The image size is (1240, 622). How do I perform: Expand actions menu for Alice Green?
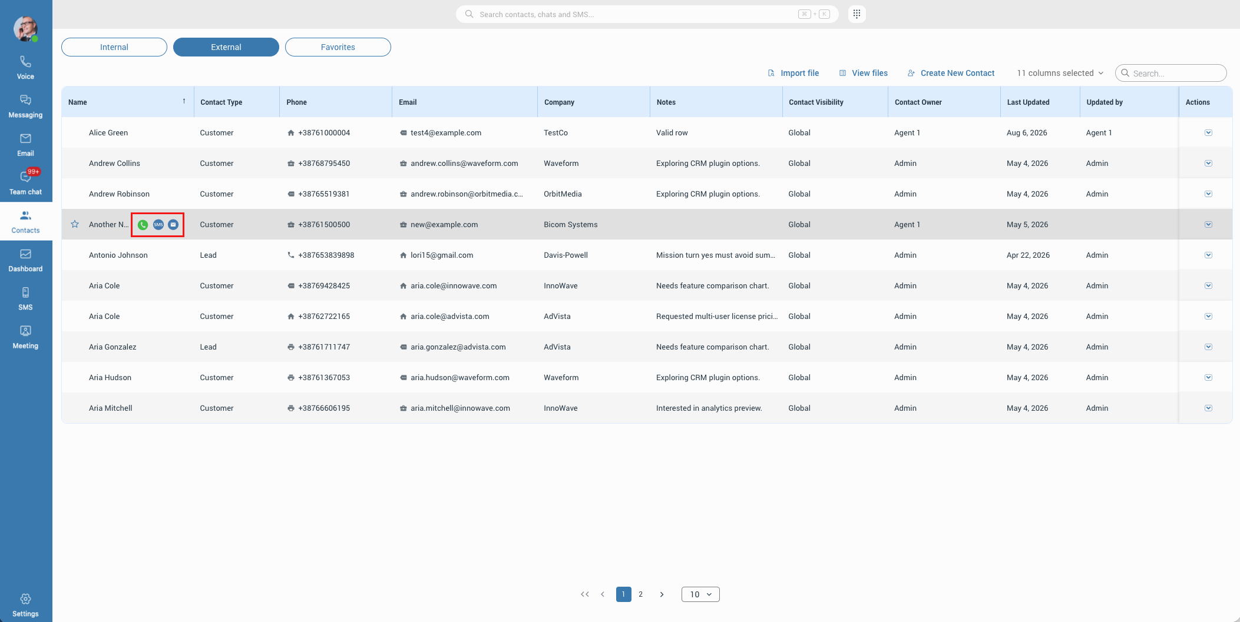(x=1208, y=133)
